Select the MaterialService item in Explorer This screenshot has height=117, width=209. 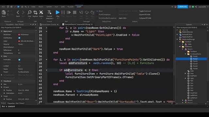(x=187, y=32)
